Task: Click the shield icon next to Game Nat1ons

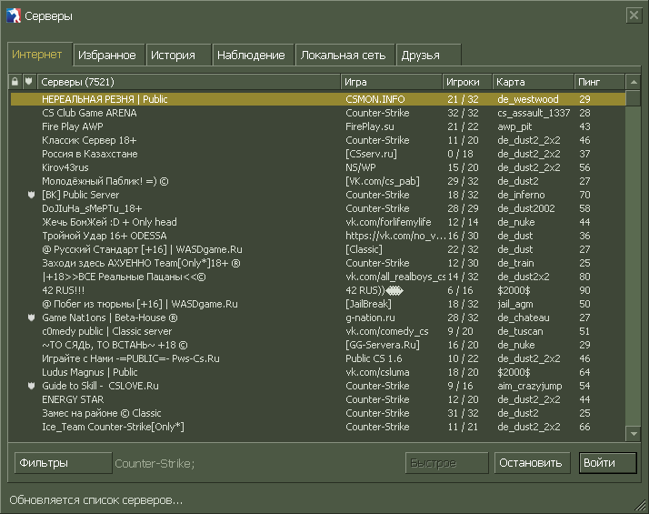Action: (31, 317)
